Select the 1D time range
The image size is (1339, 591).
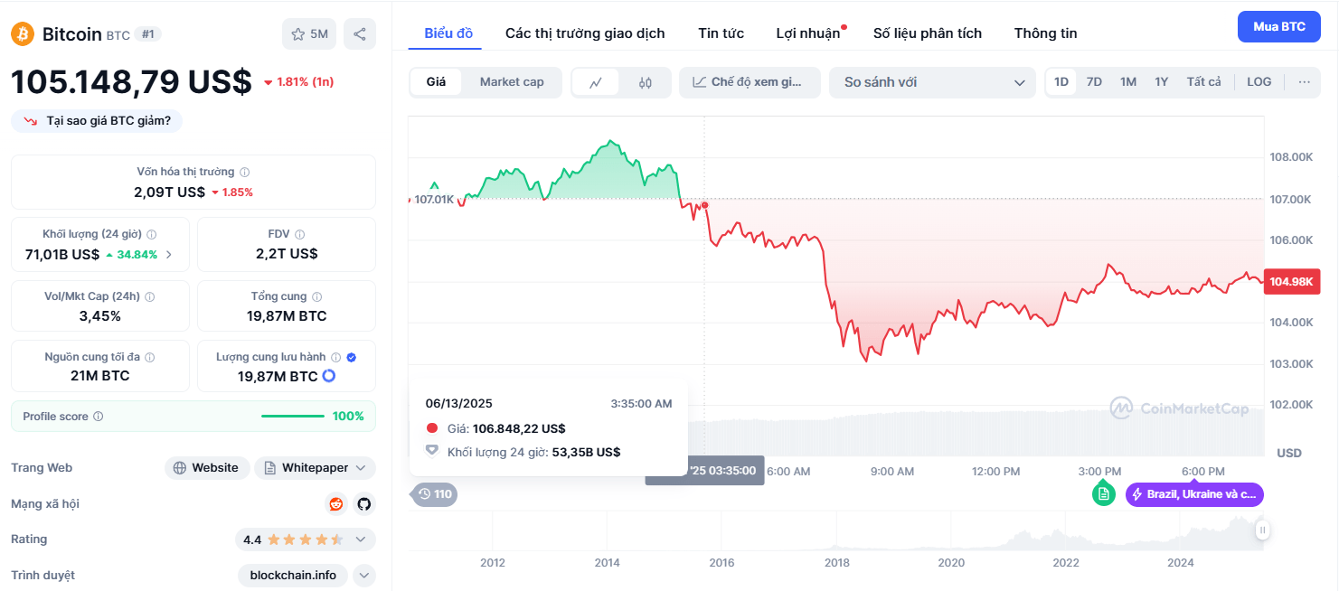tap(1061, 82)
